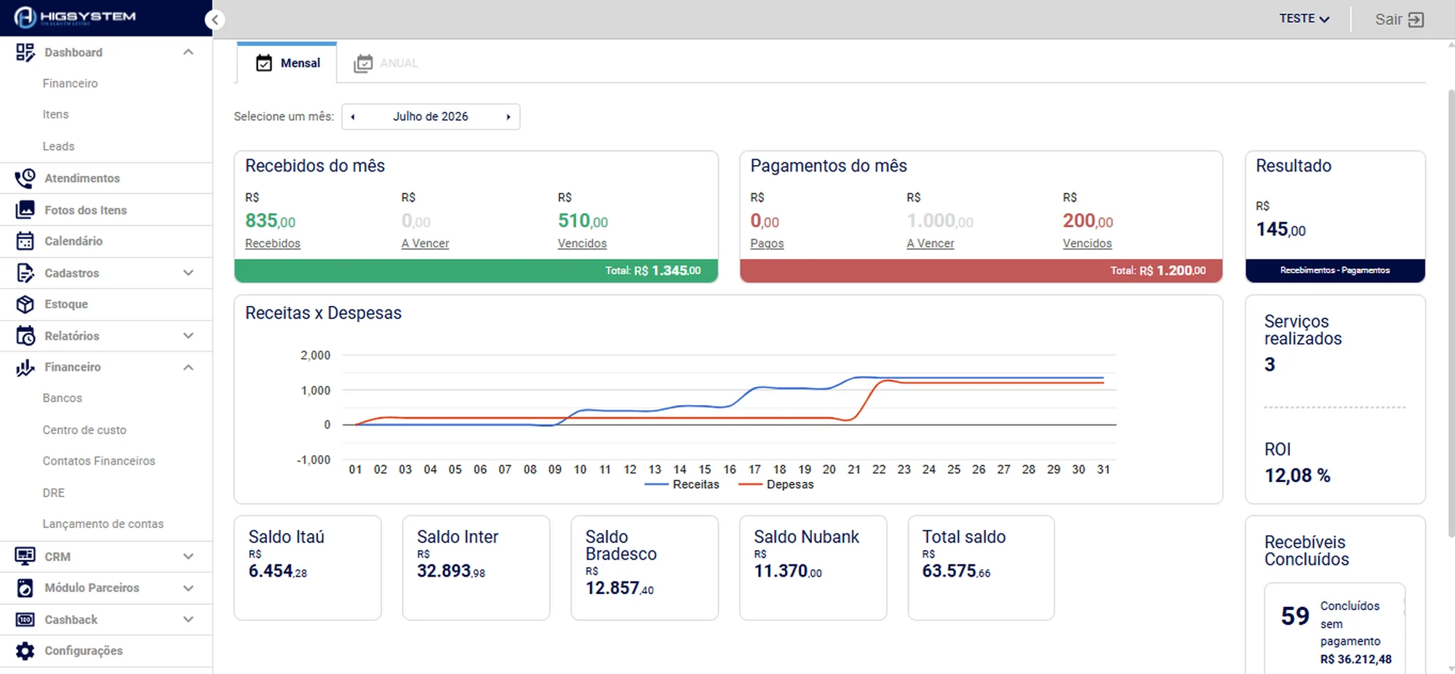Viewport: 1455px width, 674px height.
Task: Open Bancos in Financeiro menu
Action: point(63,398)
